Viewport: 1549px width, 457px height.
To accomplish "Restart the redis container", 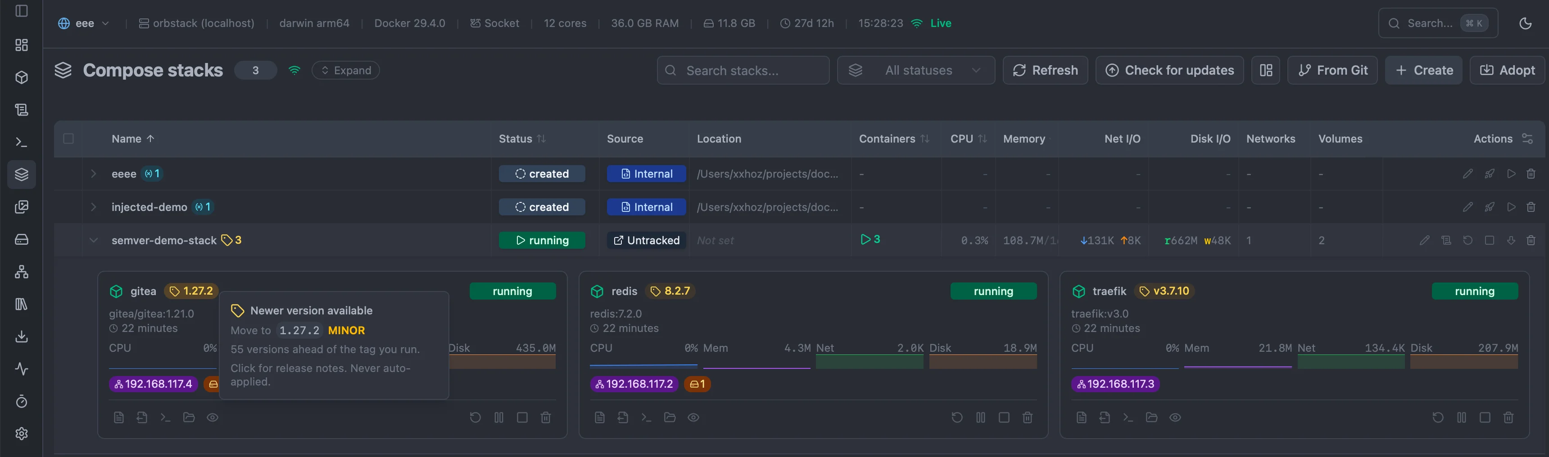I will point(957,417).
